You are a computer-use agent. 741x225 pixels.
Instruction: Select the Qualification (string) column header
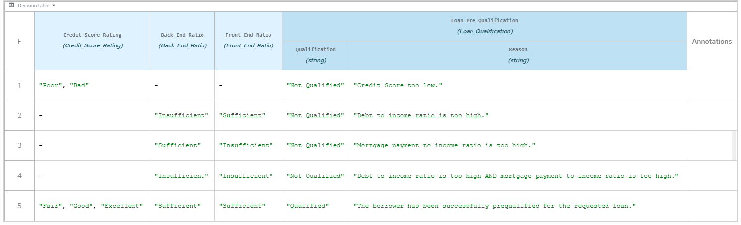pos(316,55)
